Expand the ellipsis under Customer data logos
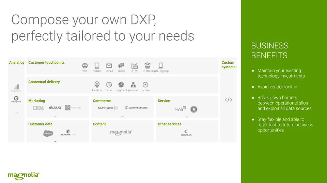327x183 pixels. pos(56,141)
